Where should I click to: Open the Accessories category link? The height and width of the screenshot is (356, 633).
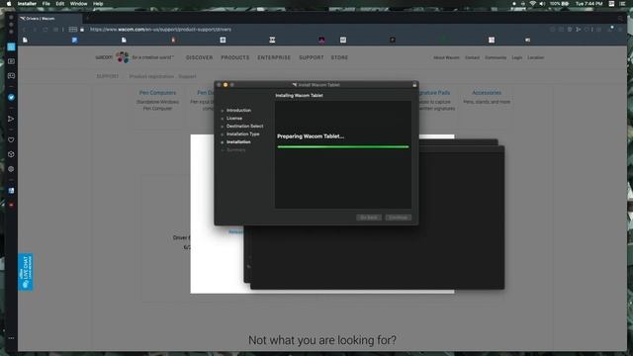click(x=487, y=93)
